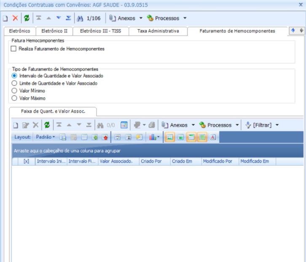Open Anexos in the grid toolbar
This screenshot has width=306, height=262.
click(174, 125)
